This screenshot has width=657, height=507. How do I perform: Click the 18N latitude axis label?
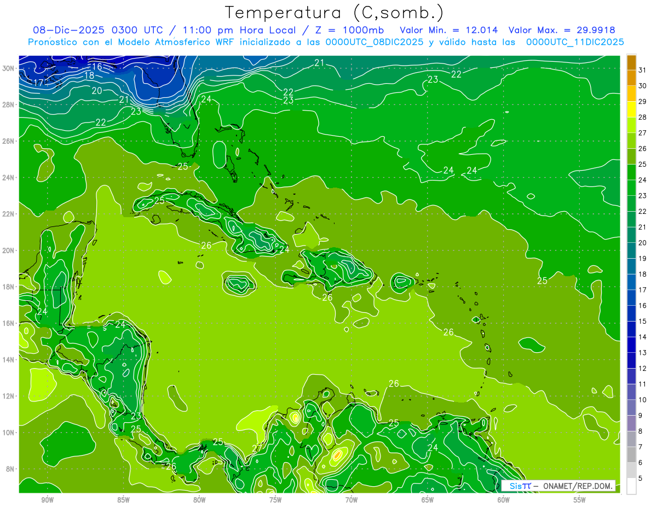[x=8, y=287]
